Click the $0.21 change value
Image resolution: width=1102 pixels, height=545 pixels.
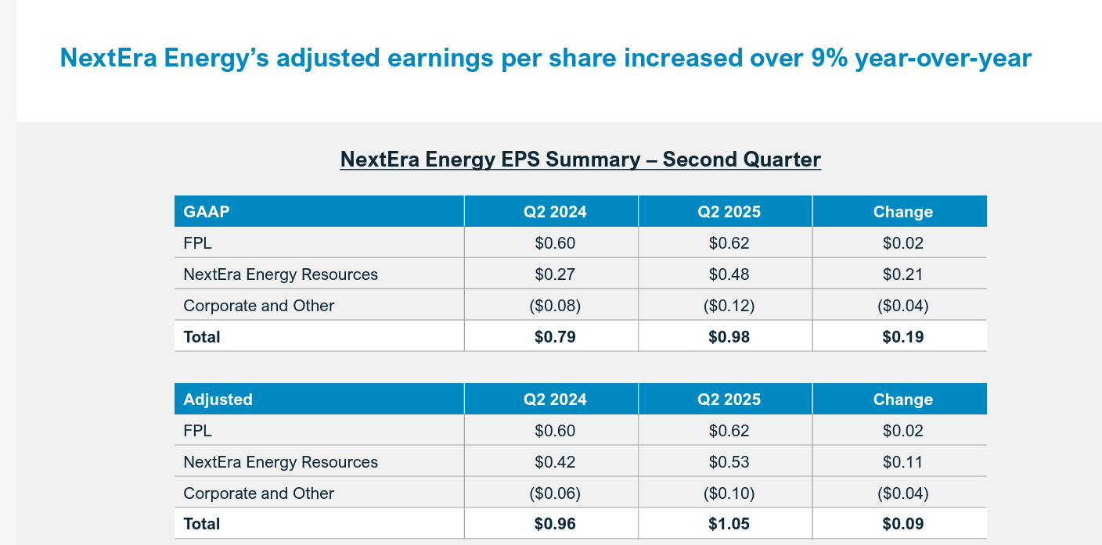(902, 274)
